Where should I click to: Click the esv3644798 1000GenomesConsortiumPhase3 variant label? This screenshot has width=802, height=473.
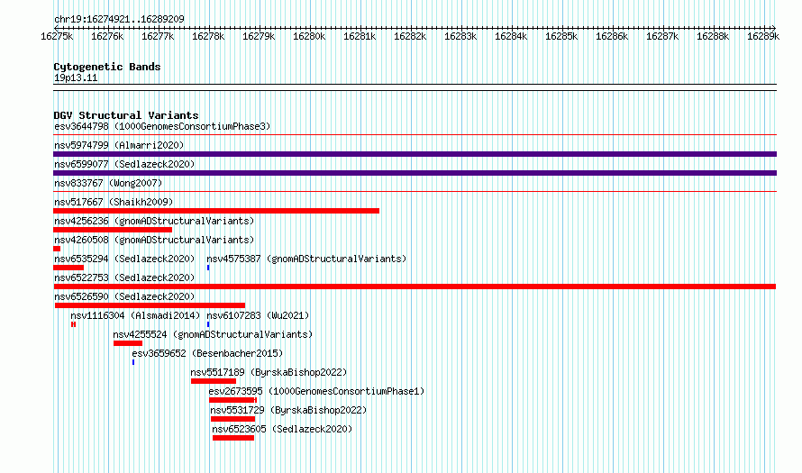pyautogui.click(x=162, y=126)
